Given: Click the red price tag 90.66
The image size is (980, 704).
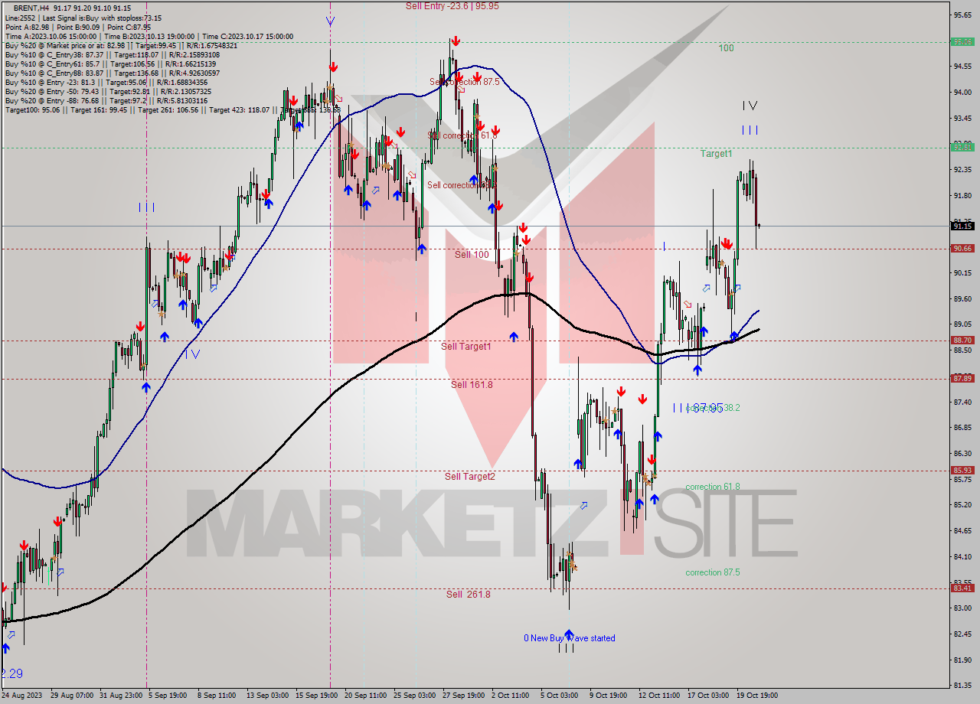Looking at the screenshot, I should point(962,249).
